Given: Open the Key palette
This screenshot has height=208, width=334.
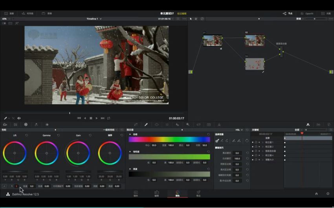Looking at the screenshot, I should [x=188, y=125].
